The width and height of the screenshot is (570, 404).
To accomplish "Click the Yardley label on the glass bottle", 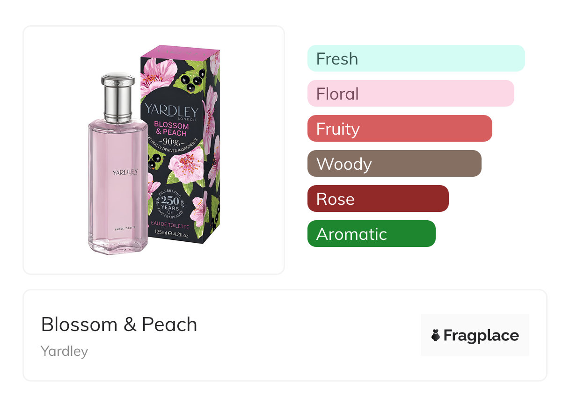I will coord(125,173).
